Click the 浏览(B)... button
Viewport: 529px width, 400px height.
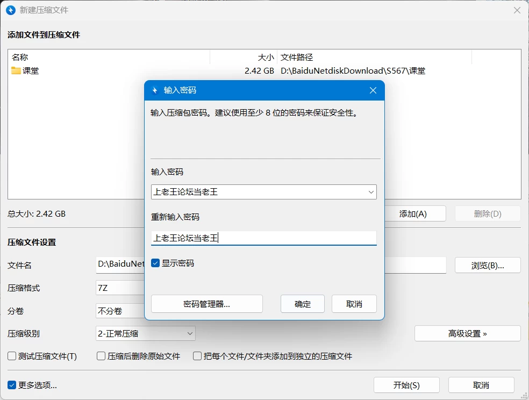pos(488,266)
